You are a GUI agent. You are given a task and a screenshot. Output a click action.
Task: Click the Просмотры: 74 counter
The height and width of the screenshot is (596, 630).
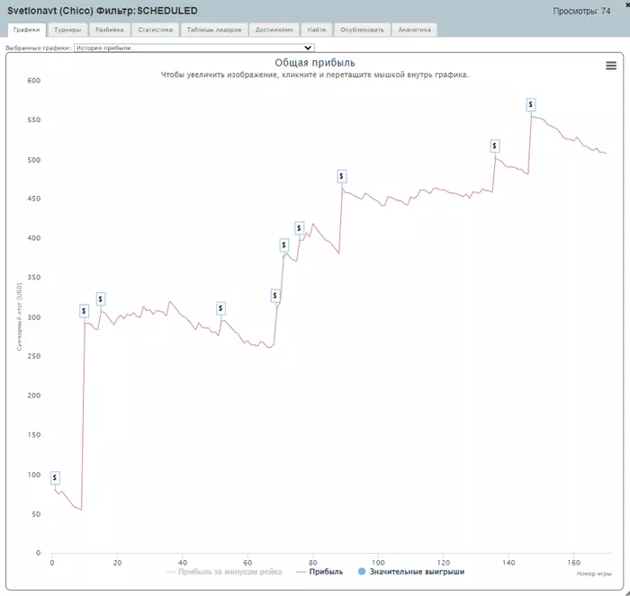click(x=581, y=12)
